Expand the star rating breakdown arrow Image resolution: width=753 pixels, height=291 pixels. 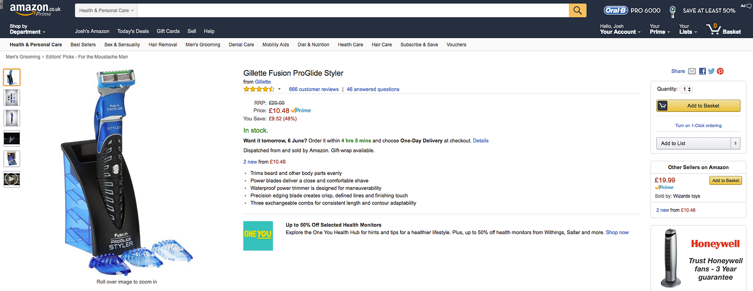pos(279,89)
